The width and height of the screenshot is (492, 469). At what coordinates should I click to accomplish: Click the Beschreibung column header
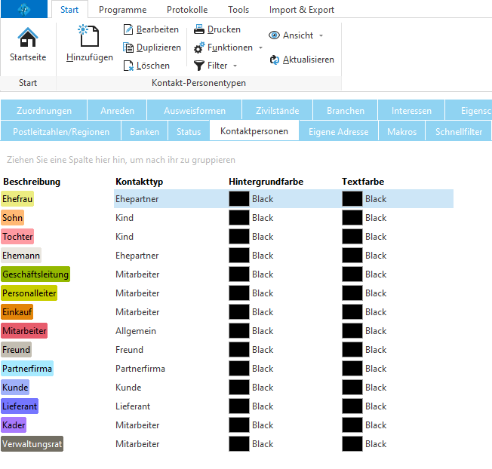pyautogui.click(x=32, y=182)
